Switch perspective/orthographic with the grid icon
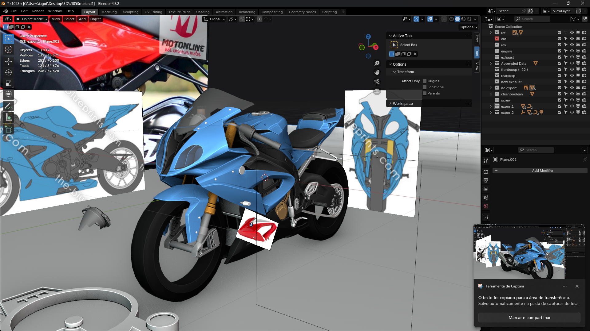This screenshot has height=331, width=590. (x=377, y=91)
